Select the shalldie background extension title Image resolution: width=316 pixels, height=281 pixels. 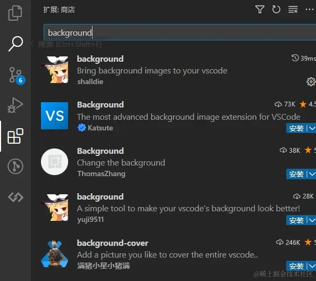point(100,59)
